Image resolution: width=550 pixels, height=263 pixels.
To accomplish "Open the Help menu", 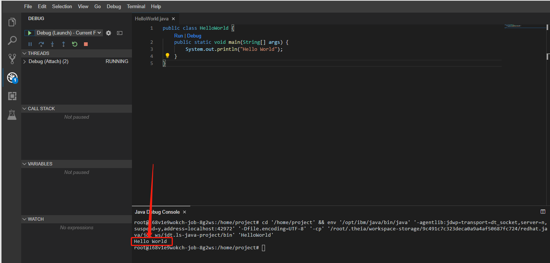I will (x=156, y=6).
